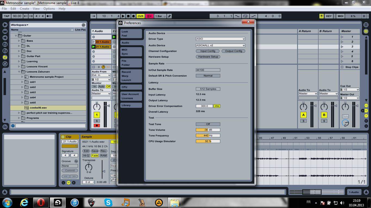Screen dimensions: 371x208
Task: Click the global Record button
Action: [x=133, y=16]
